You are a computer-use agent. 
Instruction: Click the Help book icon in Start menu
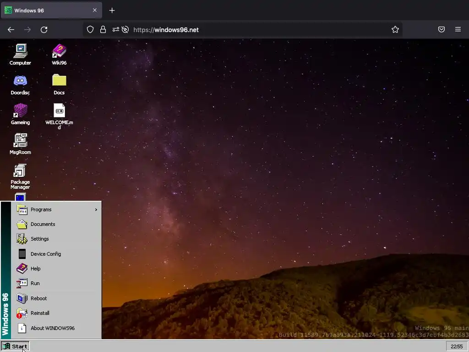coord(22,269)
